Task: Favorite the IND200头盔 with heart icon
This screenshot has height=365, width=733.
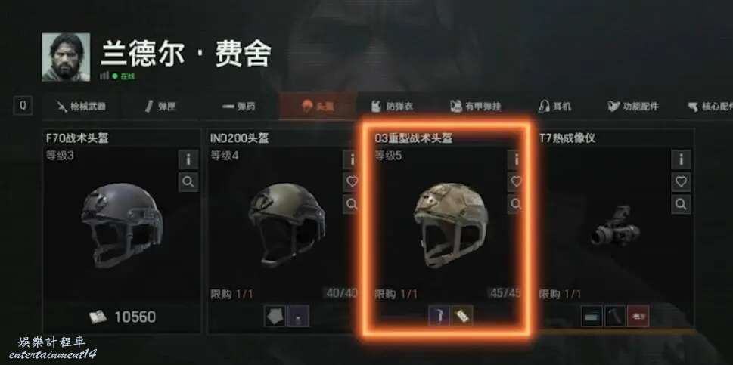Action: tap(351, 182)
